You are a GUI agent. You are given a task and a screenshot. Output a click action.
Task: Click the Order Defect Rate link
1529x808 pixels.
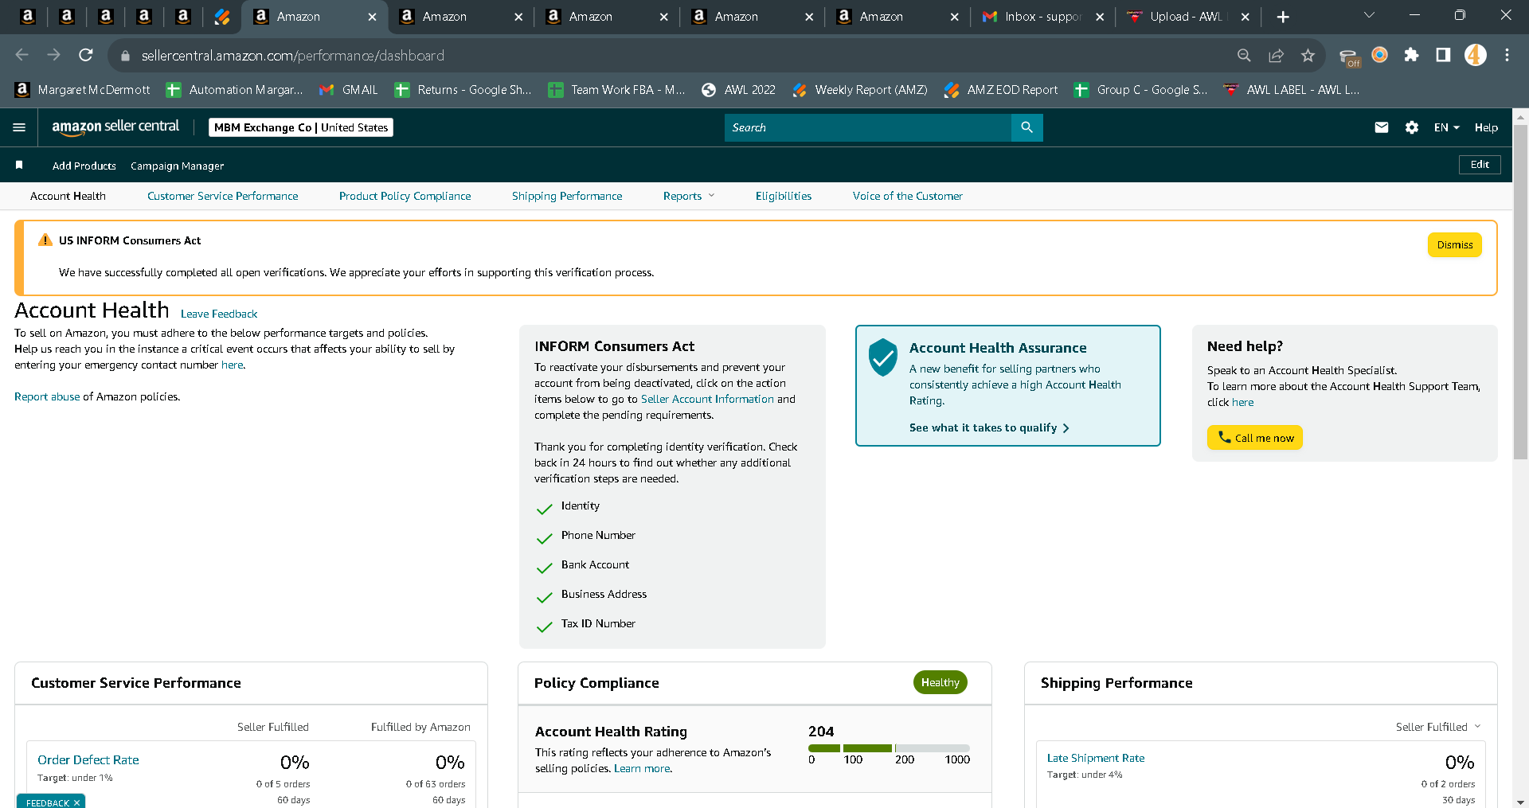(88, 759)
